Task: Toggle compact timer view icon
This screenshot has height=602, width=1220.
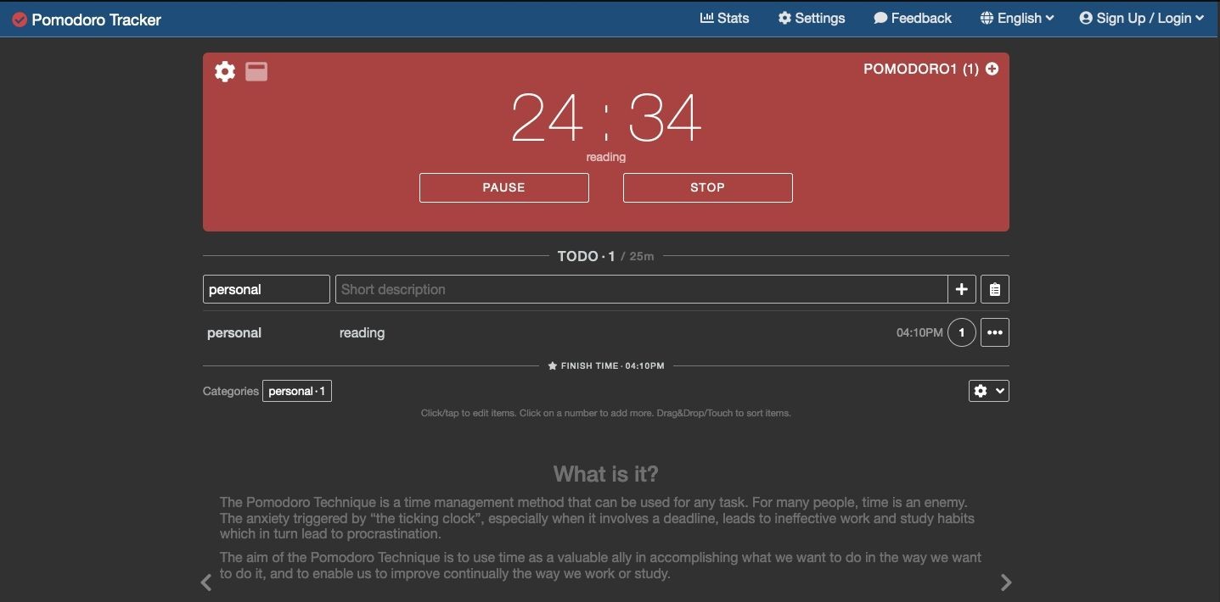Action: [256, 71]
